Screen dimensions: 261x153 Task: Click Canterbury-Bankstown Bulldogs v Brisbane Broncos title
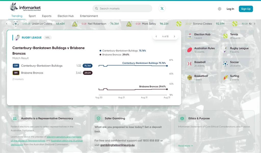click(x=48, y=51)
